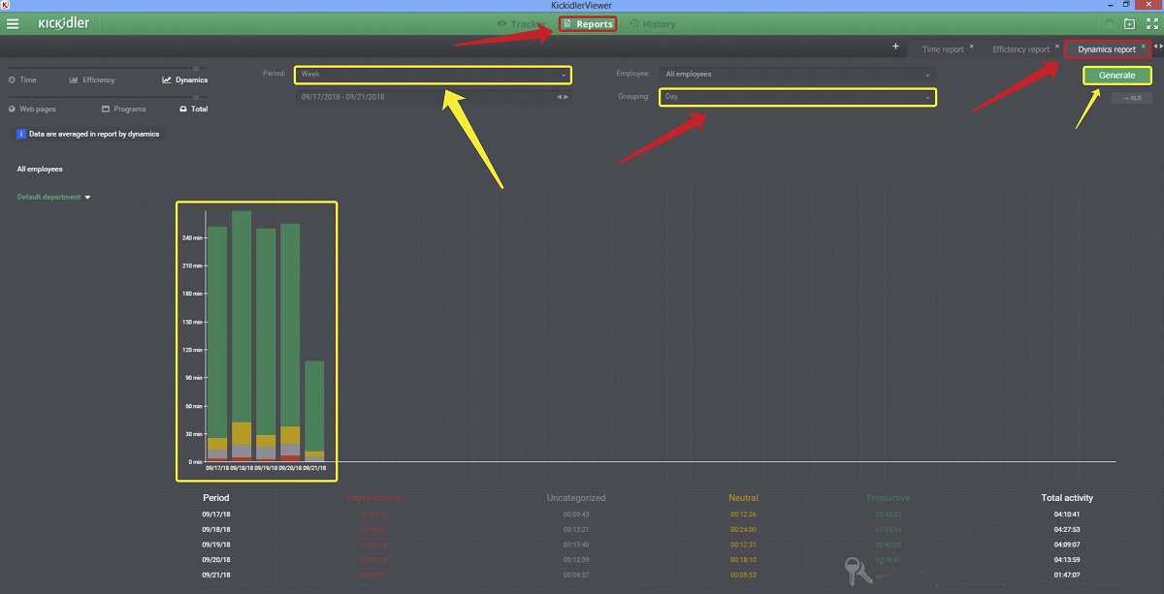Step the date range with arrows
Image resolution: width=1164 pixels, height=594 pixels.
563,97
